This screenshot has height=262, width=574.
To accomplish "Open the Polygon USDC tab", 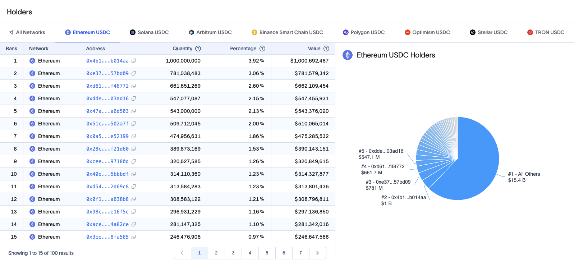I will [364, 32].
